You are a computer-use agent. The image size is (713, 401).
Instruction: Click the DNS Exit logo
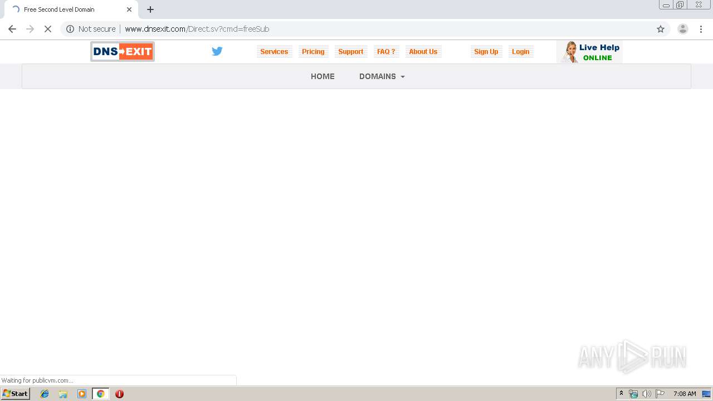(123, 51)
